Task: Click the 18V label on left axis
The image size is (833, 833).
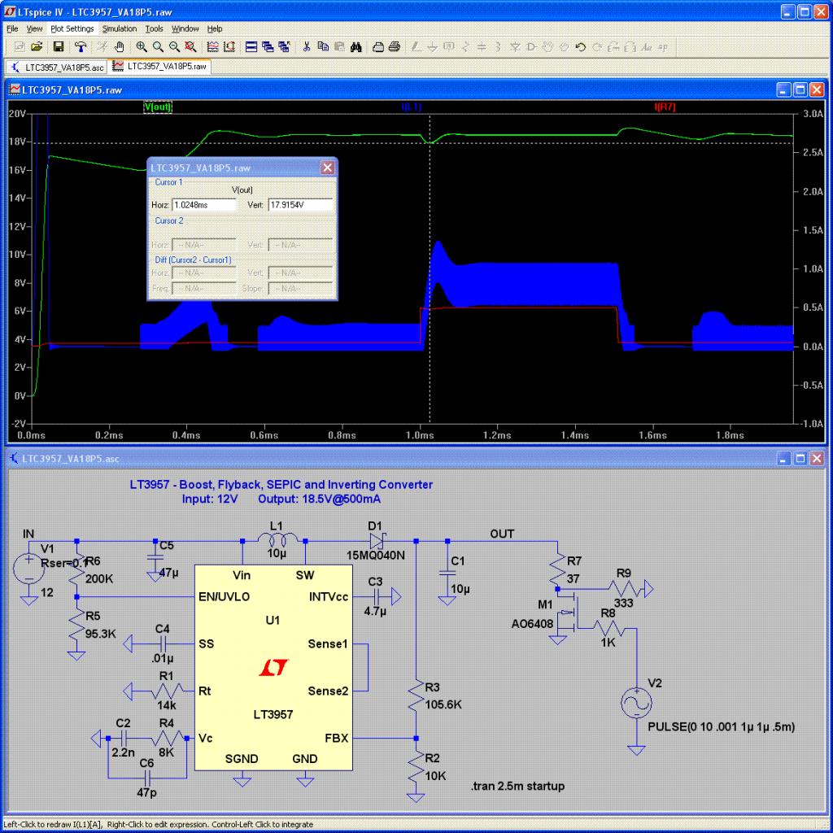Action: [17, 142]
